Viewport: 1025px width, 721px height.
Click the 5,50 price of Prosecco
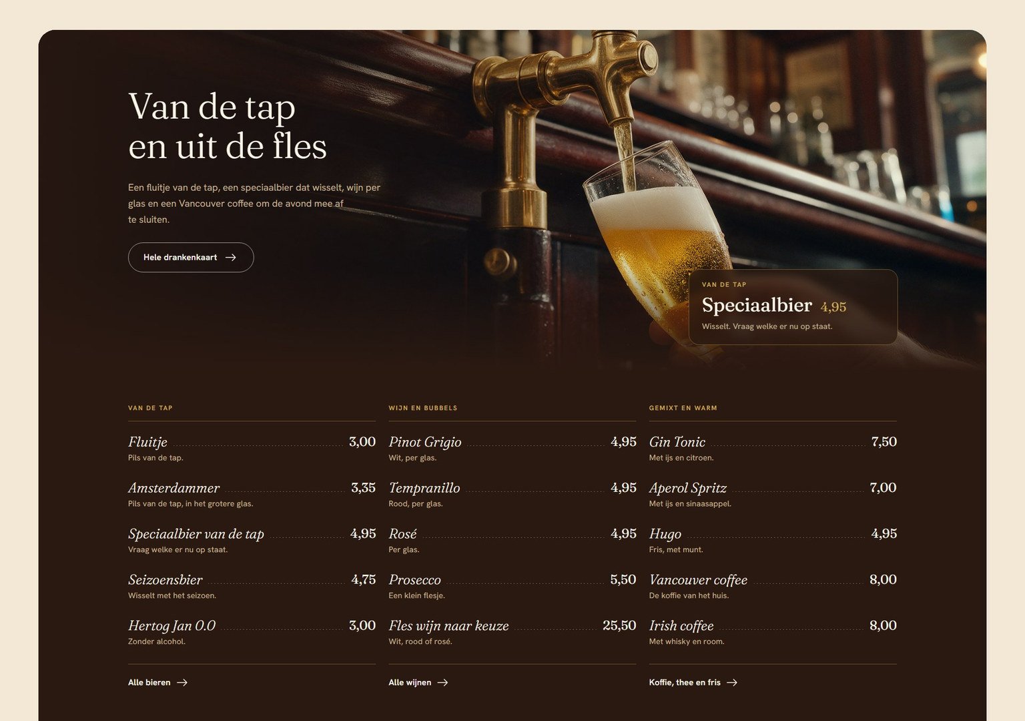(x=623, y=579)
